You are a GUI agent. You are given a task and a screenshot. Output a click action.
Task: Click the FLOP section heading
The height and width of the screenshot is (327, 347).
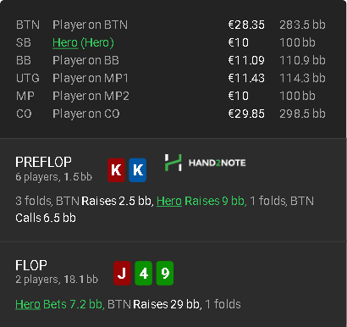click(x=31, y=265)
